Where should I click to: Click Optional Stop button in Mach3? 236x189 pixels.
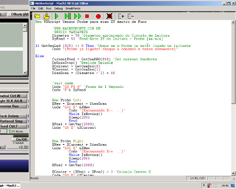click(x=13, y=121)
